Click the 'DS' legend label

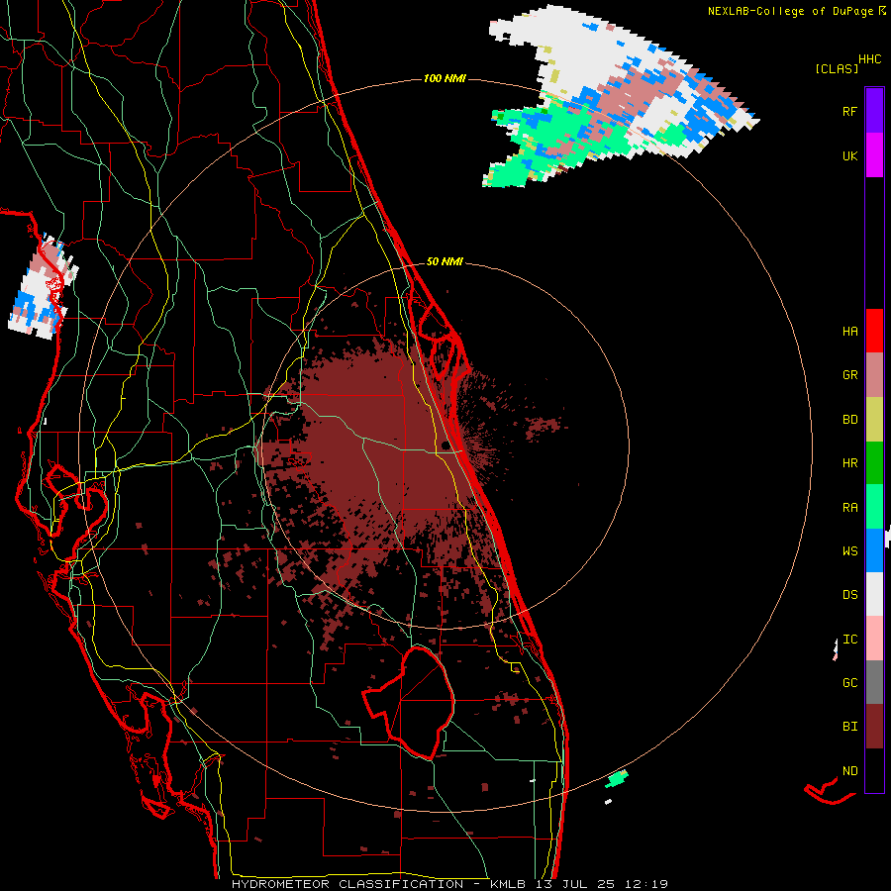pyautogui.click(x=849, y=594)
